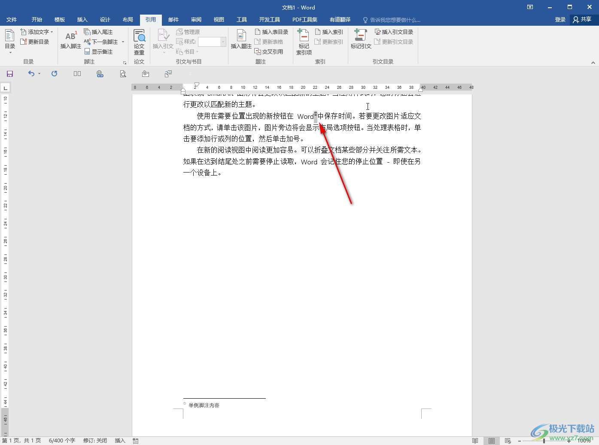Click the save icon in quick access toolbar
The height and width of the screenshot is (445, 599).
click(10, 74)
